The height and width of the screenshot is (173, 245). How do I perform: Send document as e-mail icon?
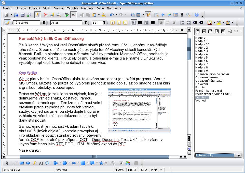29,15
